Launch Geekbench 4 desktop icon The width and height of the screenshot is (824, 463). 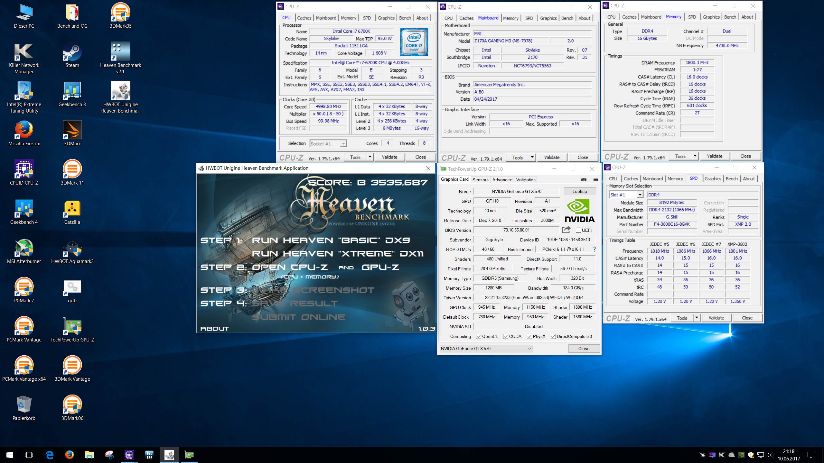click(24, 212)
